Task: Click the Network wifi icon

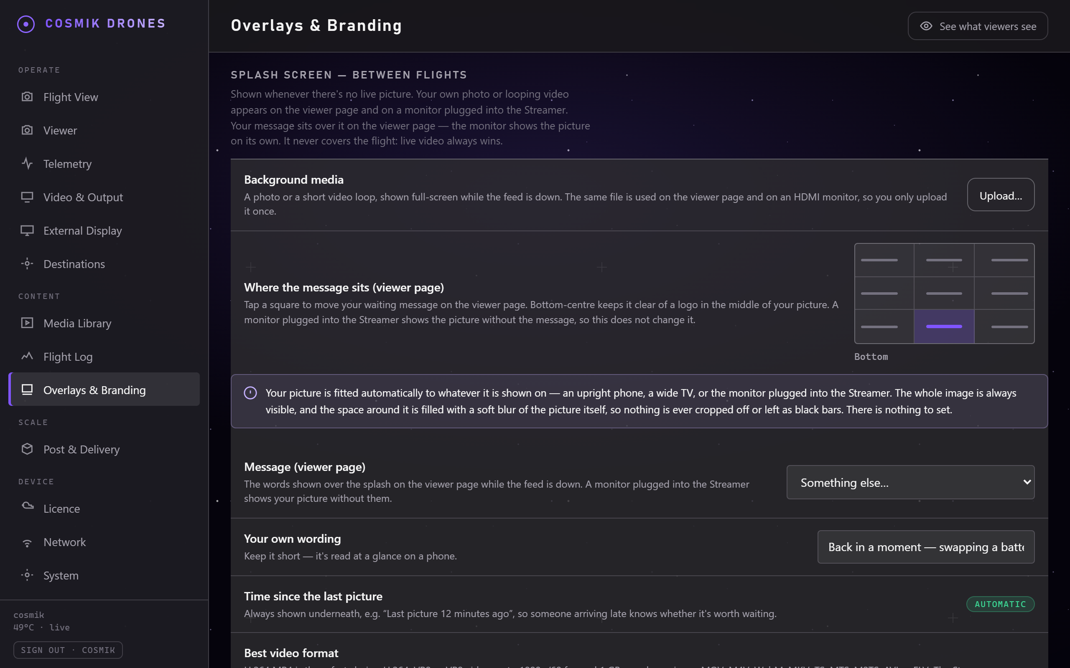Action: tap(27, 542)
